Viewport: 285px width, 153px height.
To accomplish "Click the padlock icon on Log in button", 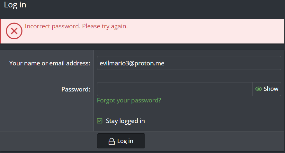I will point(111,141).
